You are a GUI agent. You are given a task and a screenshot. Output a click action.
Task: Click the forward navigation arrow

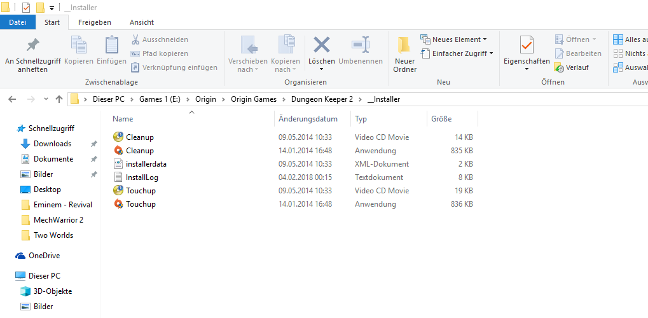coord(31,99)
